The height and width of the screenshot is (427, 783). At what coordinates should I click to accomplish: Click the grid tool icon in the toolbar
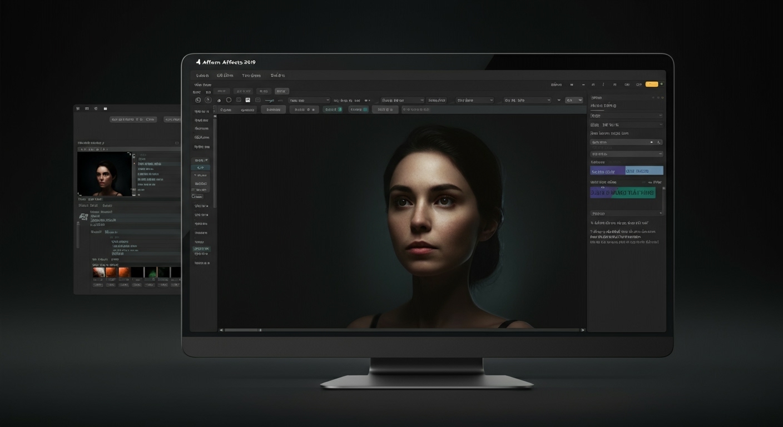[247, 100]
